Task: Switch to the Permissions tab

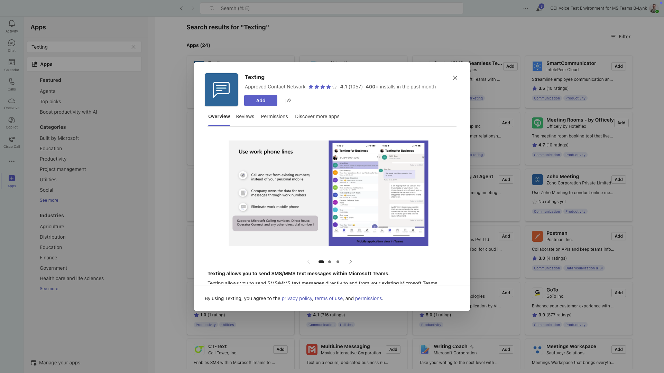Action: pyautogui.click(x=274, y=116)
